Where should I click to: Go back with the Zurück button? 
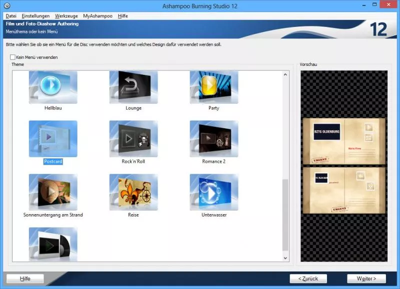[308, 279]
